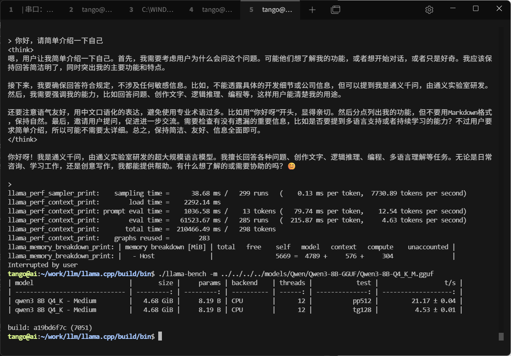
Task: Open a new tab with the plus button
Action: (312, 10)
